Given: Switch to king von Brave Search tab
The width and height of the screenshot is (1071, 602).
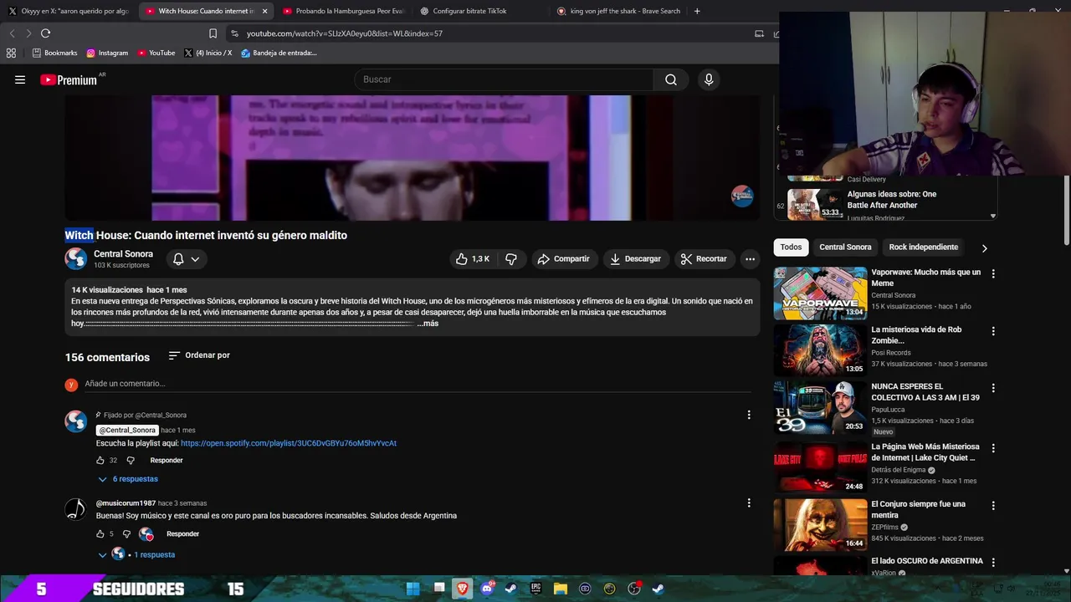Looking at the screenshot, I should point(617,11).
